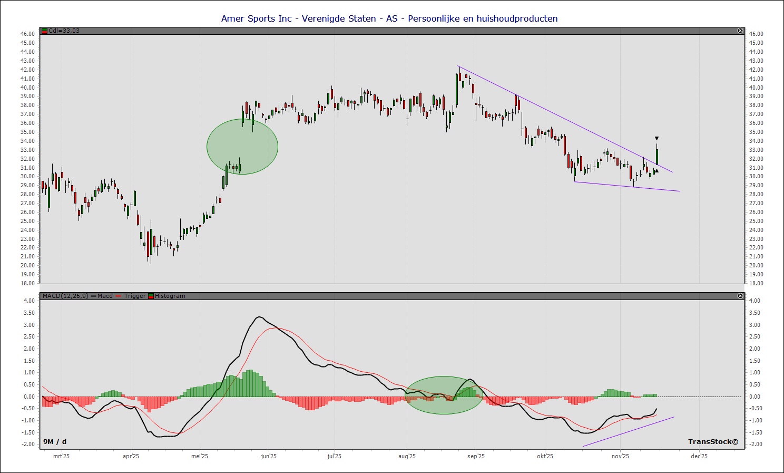Select the purple rising trendline under MACD
The width and height of the screenshot is (784, 473).
tap(628, 432)
